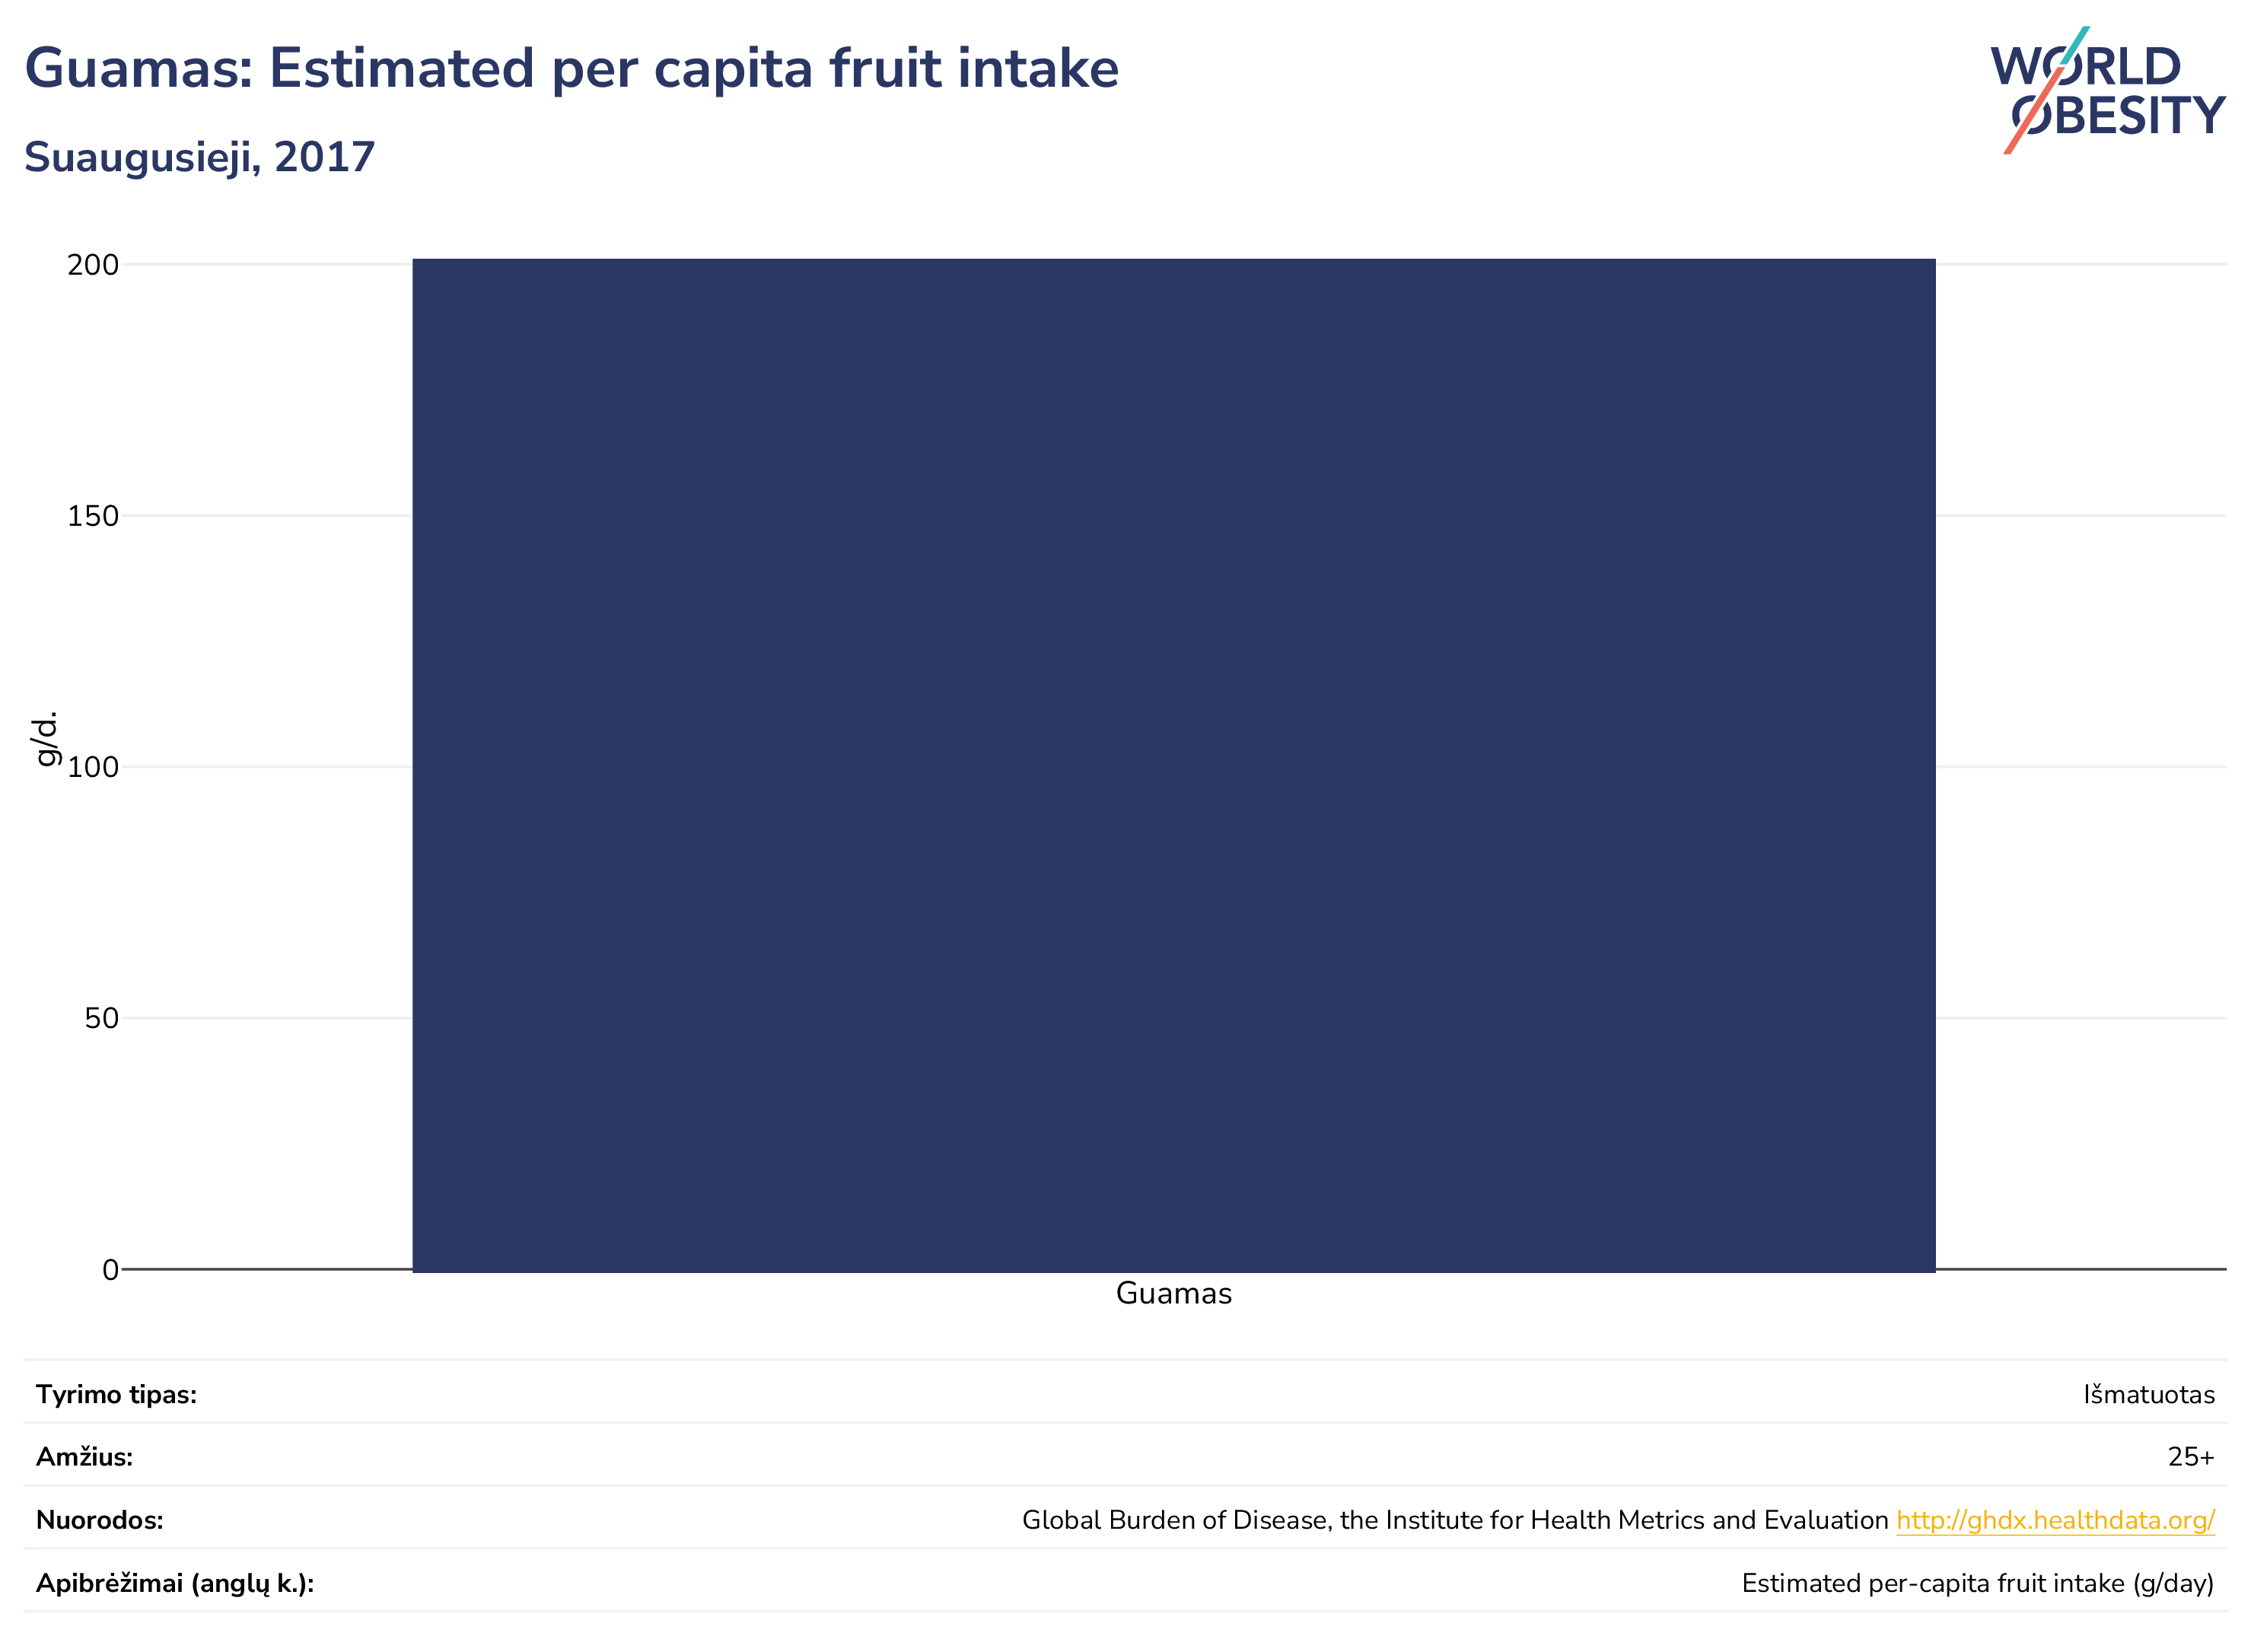The height and width of the screenshot is (1652, 2251).
Task: Click the Tyrimo tipas row label
Action: point(116,1394)
